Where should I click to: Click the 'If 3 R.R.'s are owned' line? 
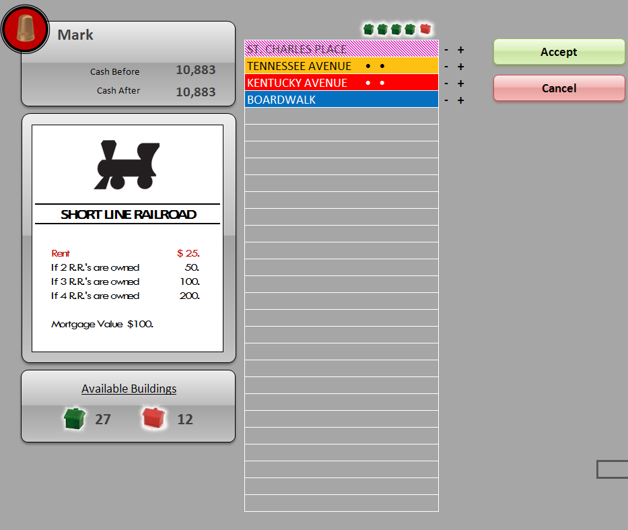[125, 281]
